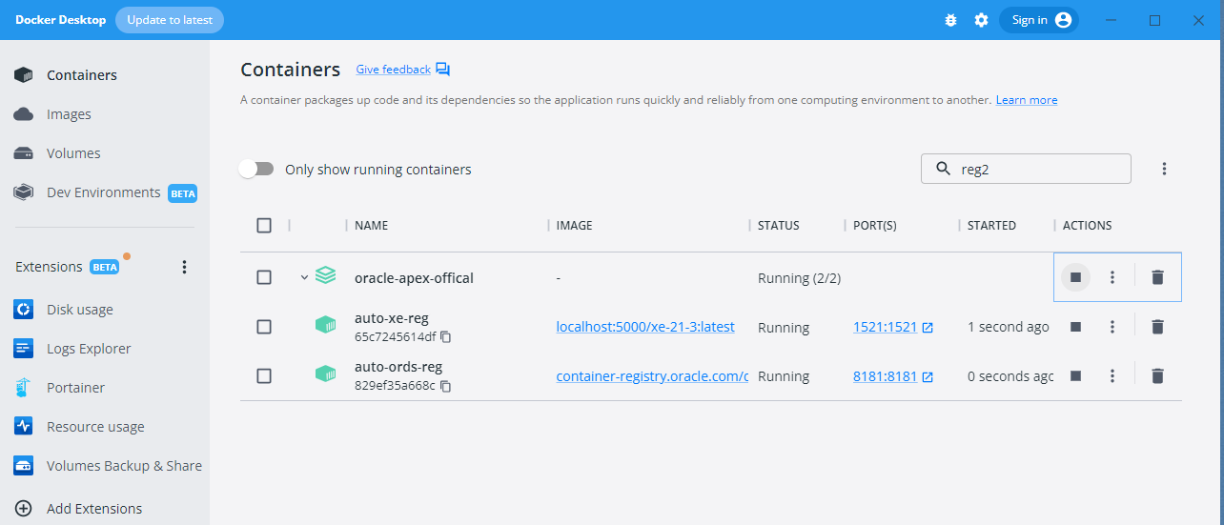Image resolution: width=1224 pixels, height=525 pixels.
Task: Open Extensions three-dot menu
Action: click(185, 267)
